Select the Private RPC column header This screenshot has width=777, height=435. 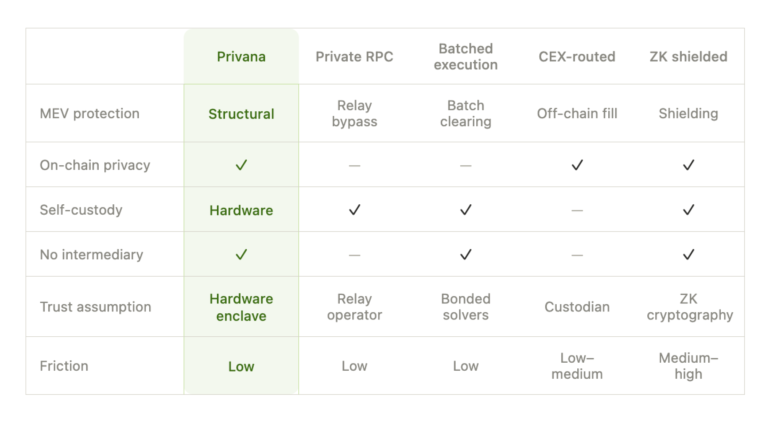(x=354, y=57)
